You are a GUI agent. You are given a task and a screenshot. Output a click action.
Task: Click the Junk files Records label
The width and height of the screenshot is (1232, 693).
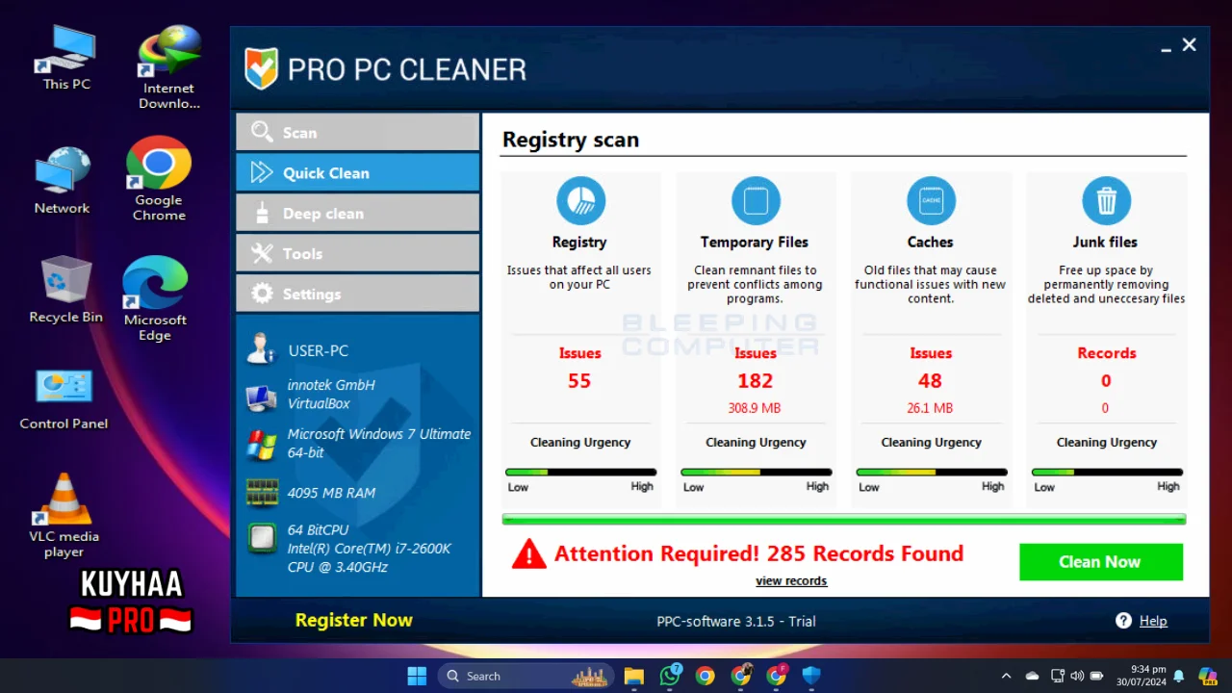(x=1106, y=353)
